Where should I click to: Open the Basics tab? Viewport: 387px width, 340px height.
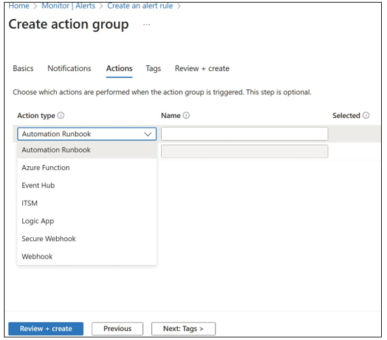tap(23, 68)
